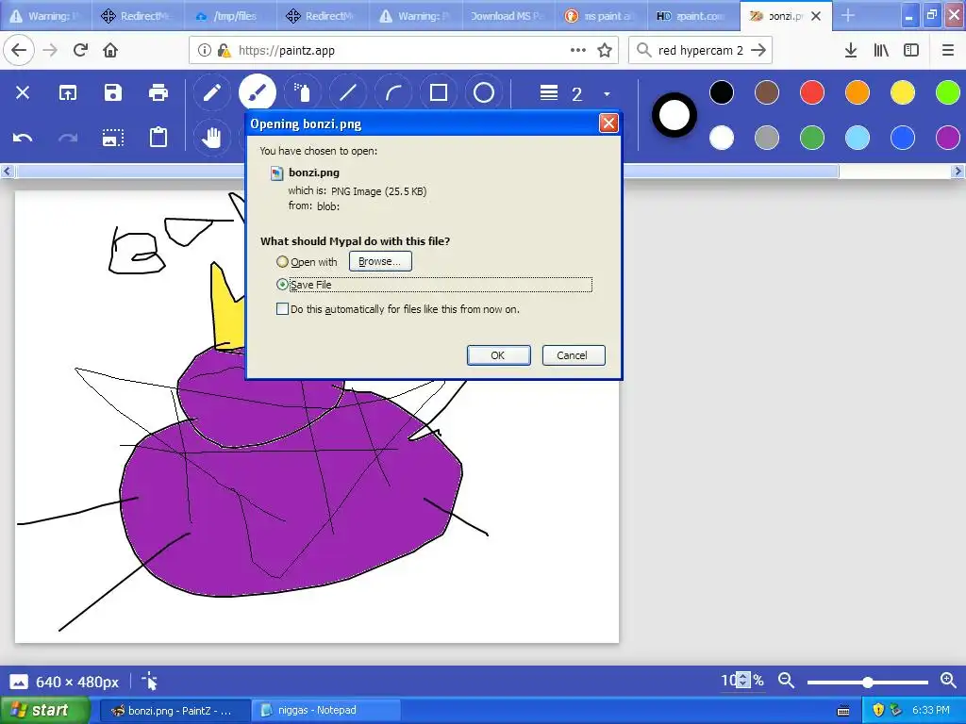The image size is (966, 724).
Task: Pick the brown color swatch
Action: (x=767, y=93)
